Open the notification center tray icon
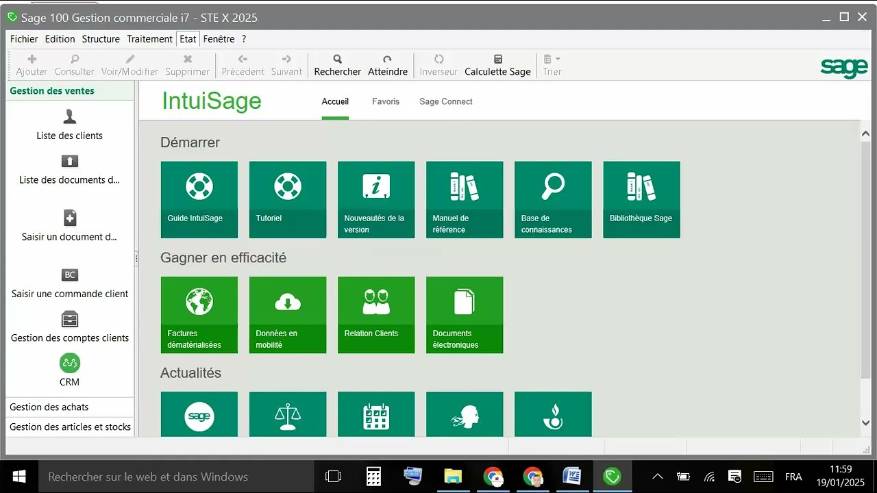This screenshot has height=493, width=877. [x=735, y=477]
